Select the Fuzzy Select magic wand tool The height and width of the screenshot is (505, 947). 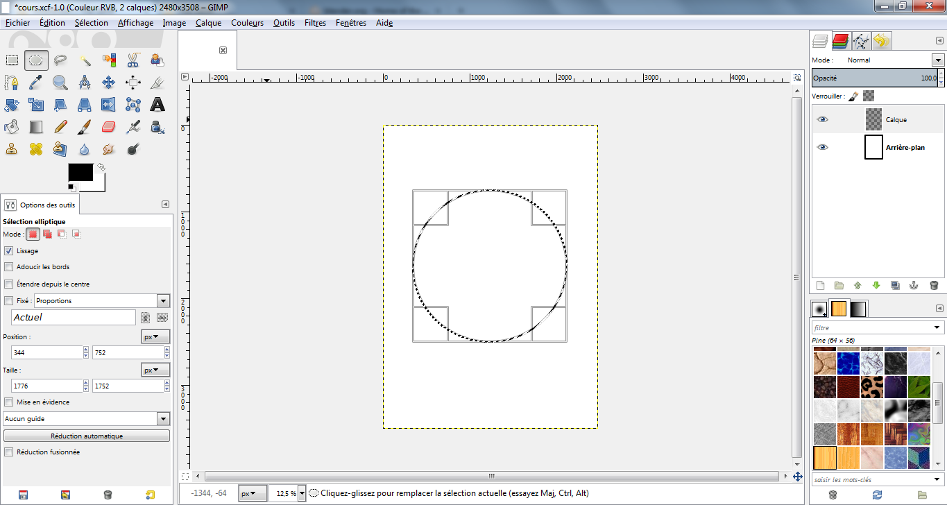click(85, 60)
